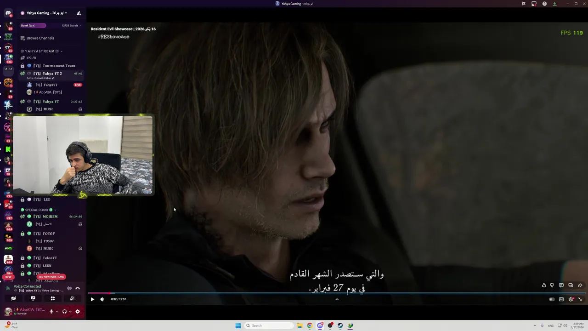
Task: Expand the video chapter chevron
Action: pyautogui.click(x=337, y=299)
